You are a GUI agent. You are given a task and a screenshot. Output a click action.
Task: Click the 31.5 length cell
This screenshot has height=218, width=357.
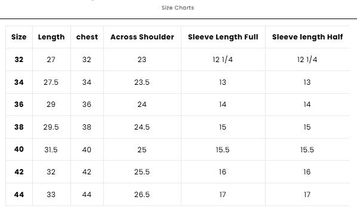tap(51, 150)
